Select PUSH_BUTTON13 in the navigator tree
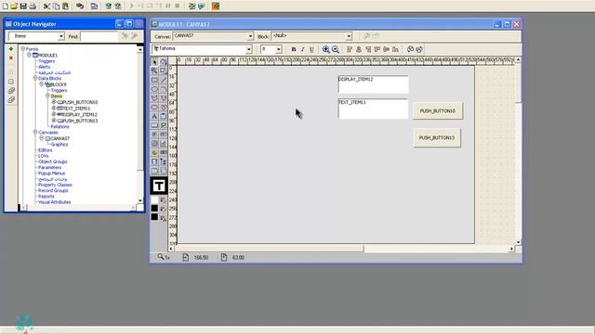Viewport: 595px width, 334px height. click(x=80, y=121)
